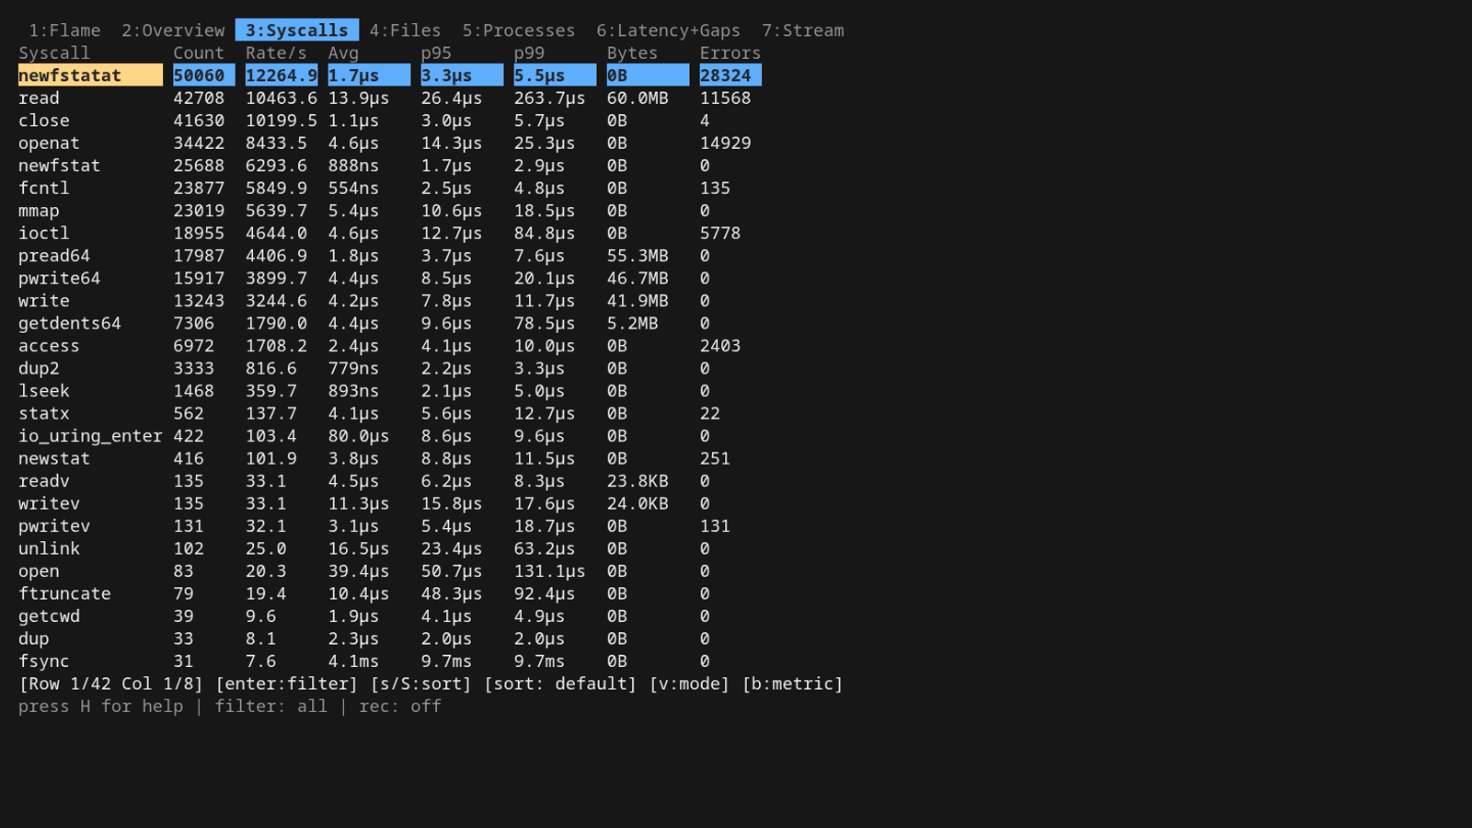Image resolution: width=1472 pixels, height=828 pixels.
Task: Select the fcntl syscall row
Action: pos(390,189)
